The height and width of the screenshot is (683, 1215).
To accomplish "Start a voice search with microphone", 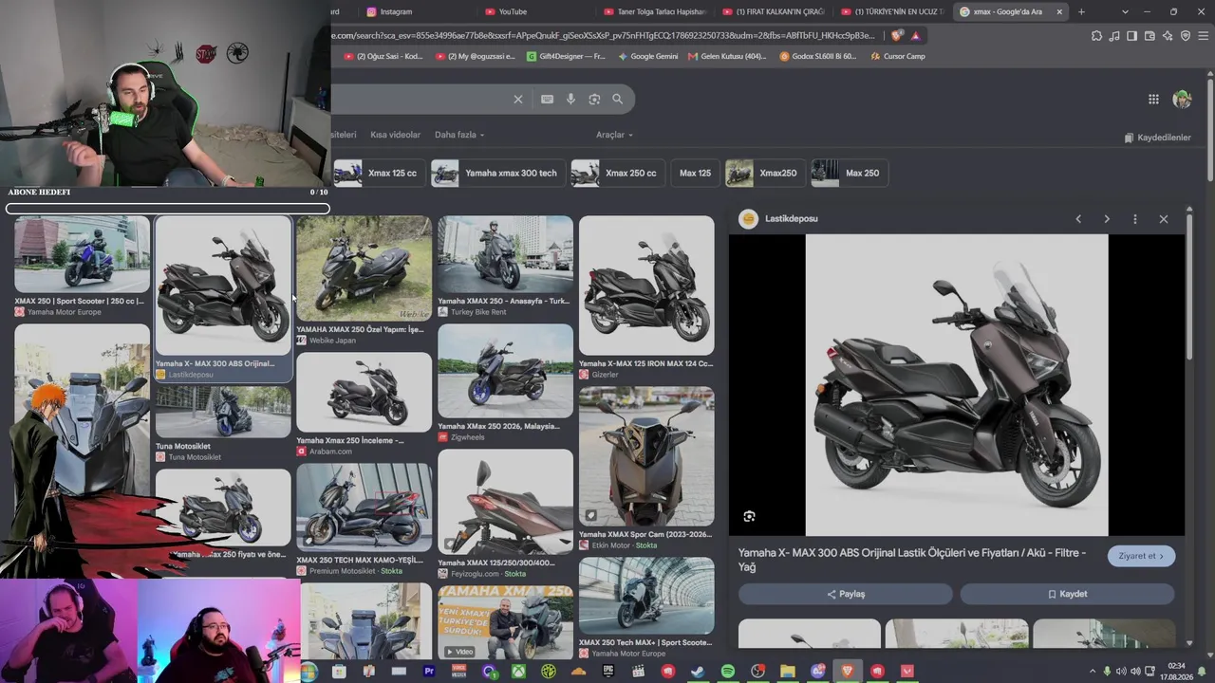I will [x=570, y=99].
